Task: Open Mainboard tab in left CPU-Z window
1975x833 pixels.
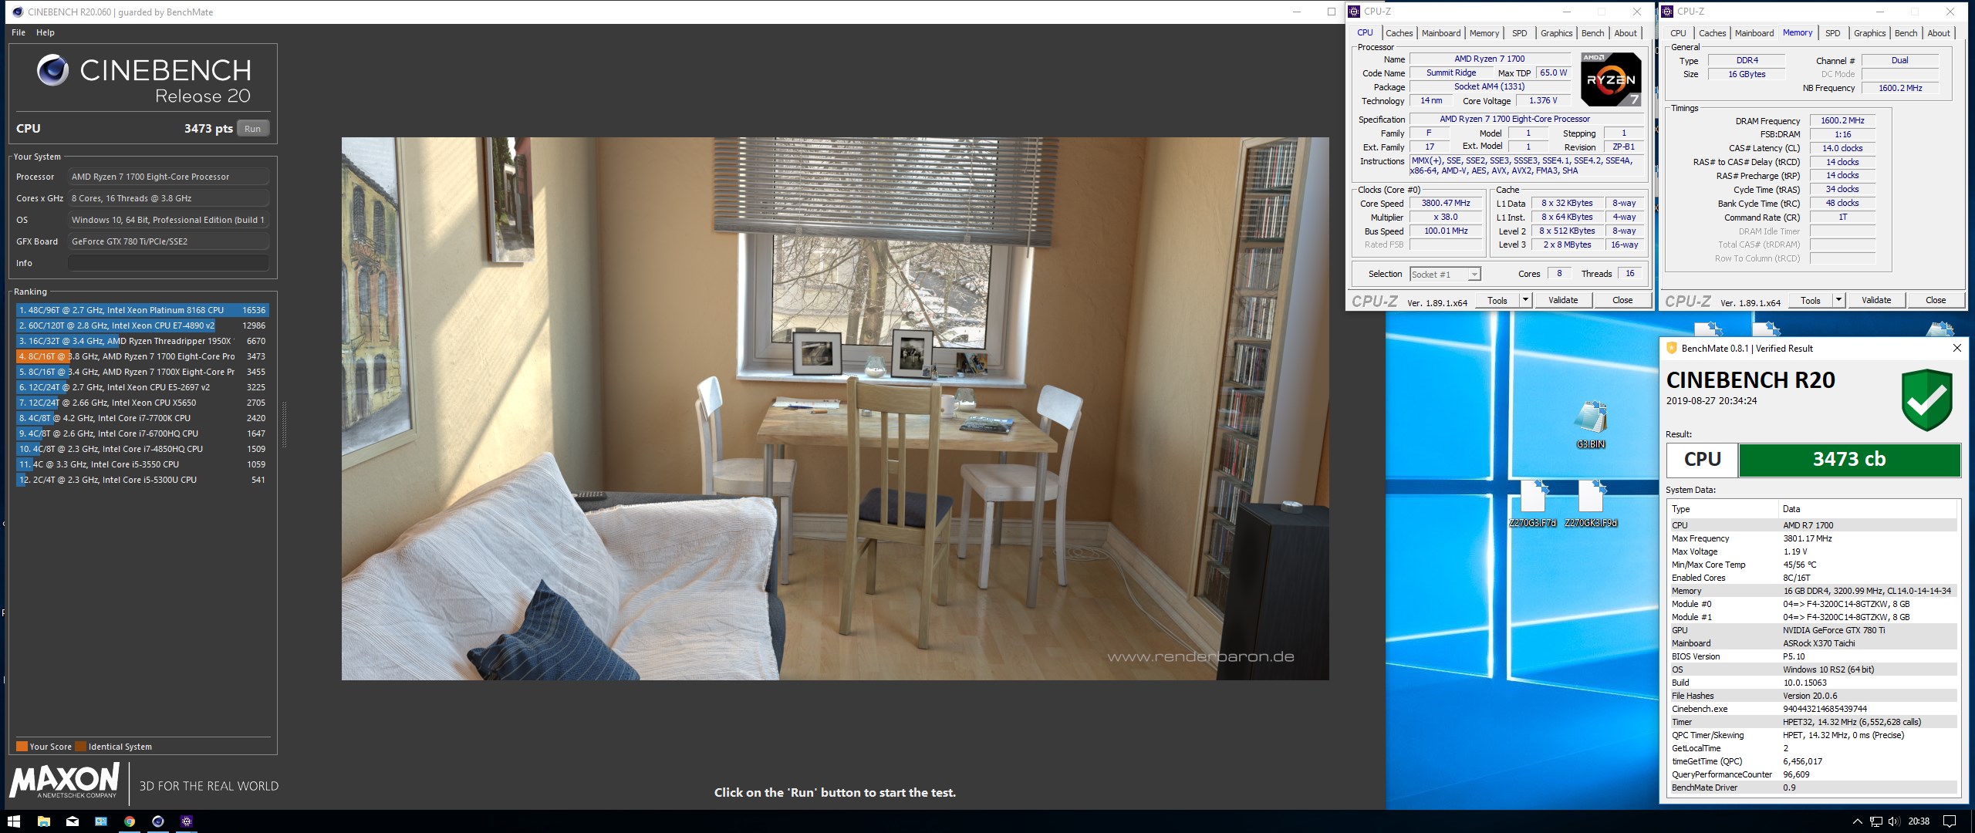Action: [x=1441, y=33]
